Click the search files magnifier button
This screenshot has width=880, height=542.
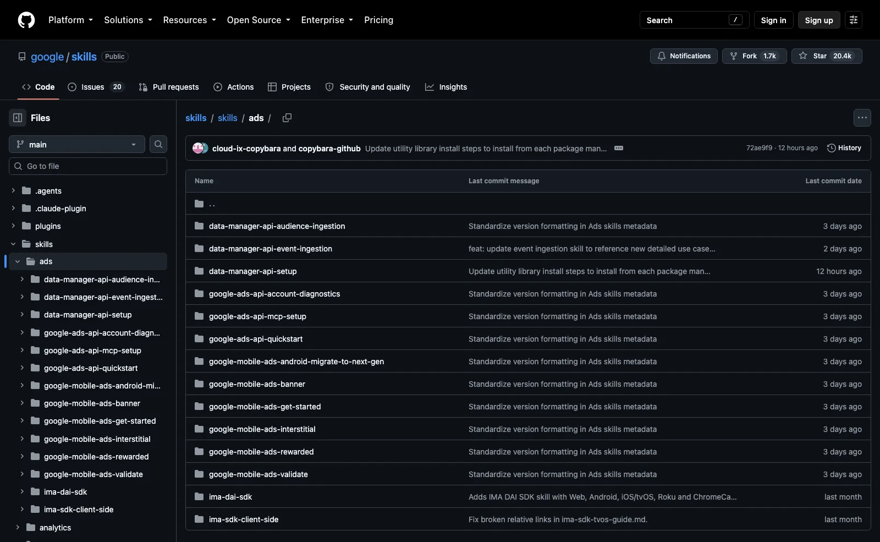click(158, 144)
